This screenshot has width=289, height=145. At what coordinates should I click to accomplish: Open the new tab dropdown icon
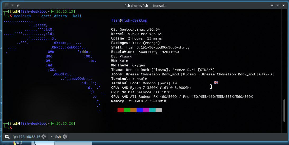pos(7,137)
